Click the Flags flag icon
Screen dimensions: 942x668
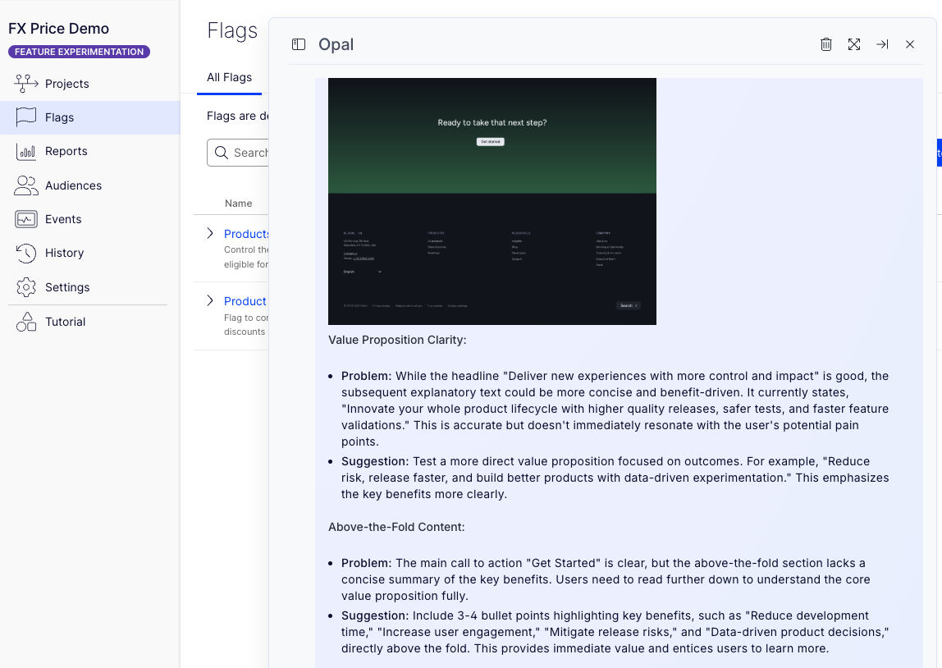click(x=26, y=117)
